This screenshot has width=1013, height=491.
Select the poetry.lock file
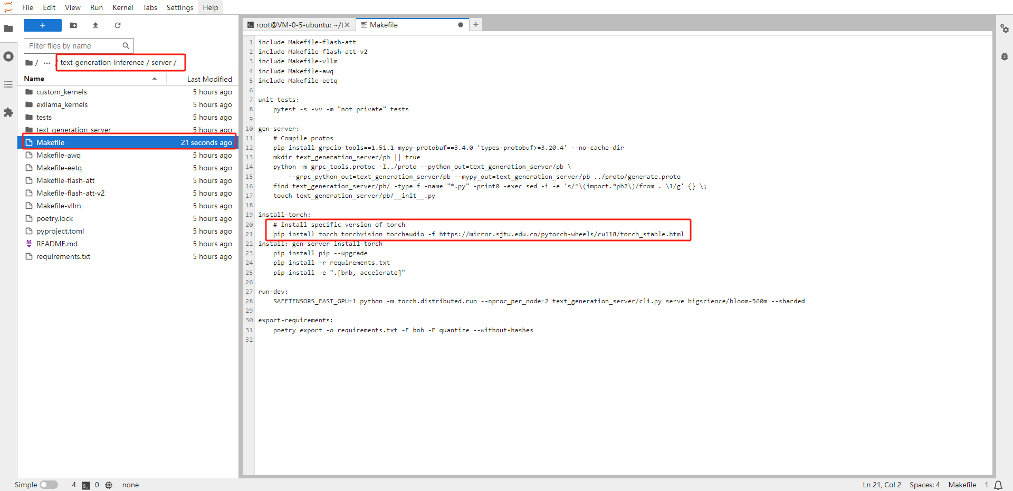(128, 218)
